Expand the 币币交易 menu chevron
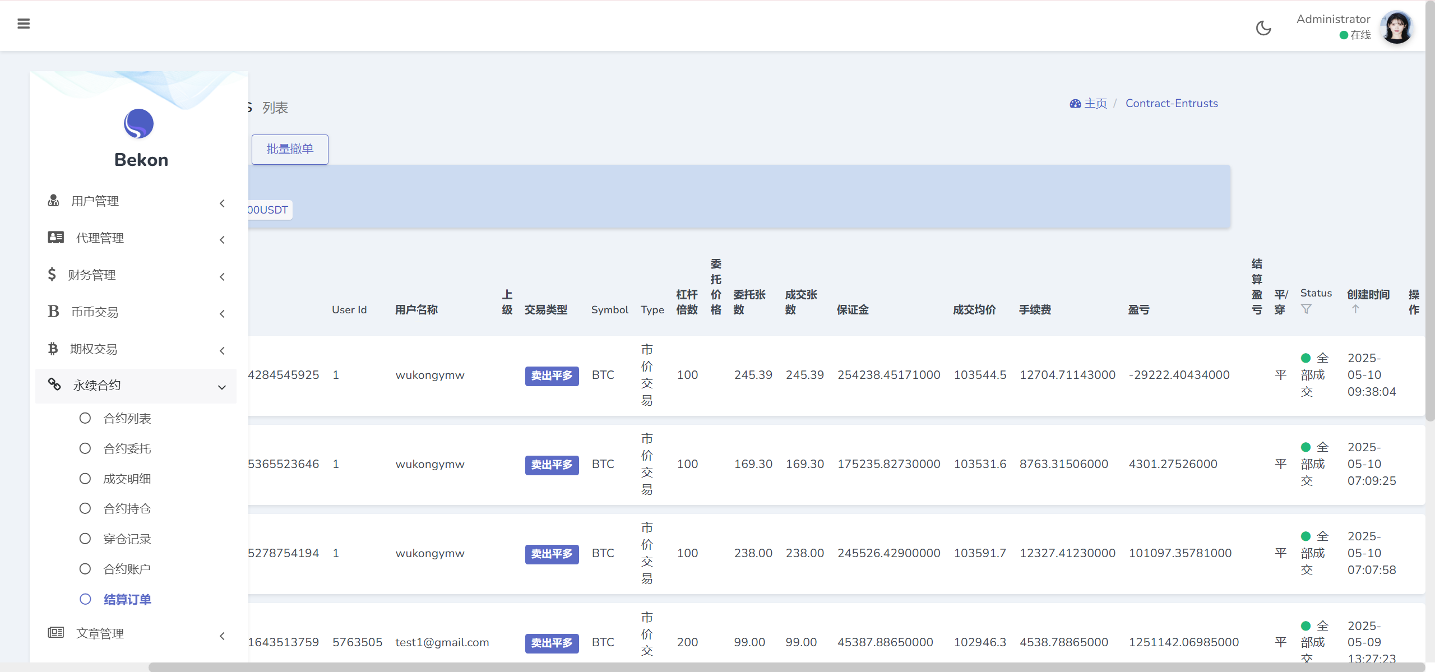Image resolution: width=1435 pixels, height=672 pixels. (222, 314)
